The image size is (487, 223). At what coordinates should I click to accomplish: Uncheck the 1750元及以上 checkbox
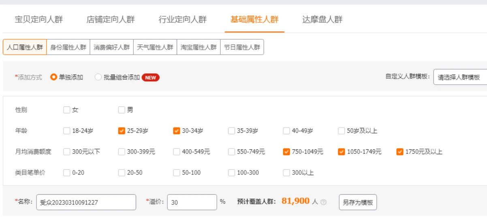(x=399, y=152)
